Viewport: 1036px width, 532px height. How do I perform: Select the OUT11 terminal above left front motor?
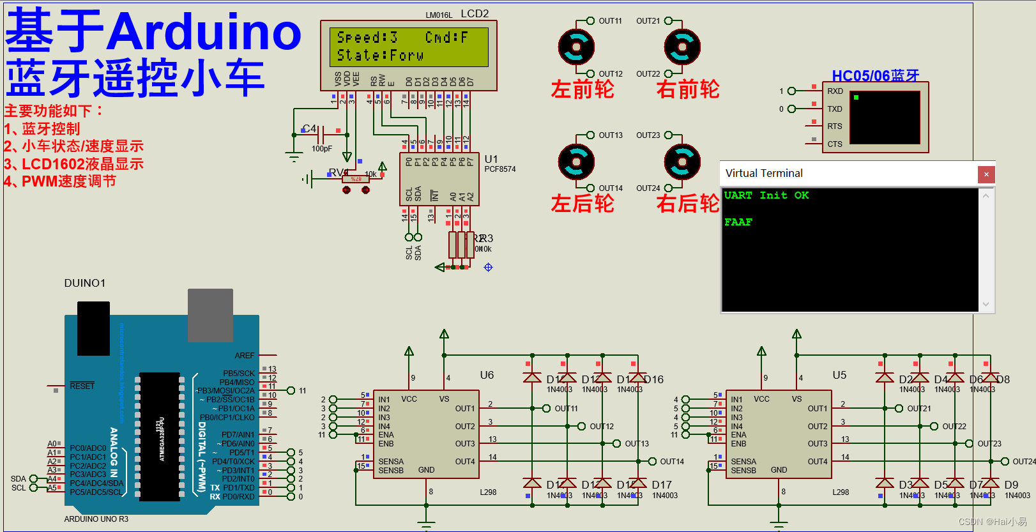point(590,21)
